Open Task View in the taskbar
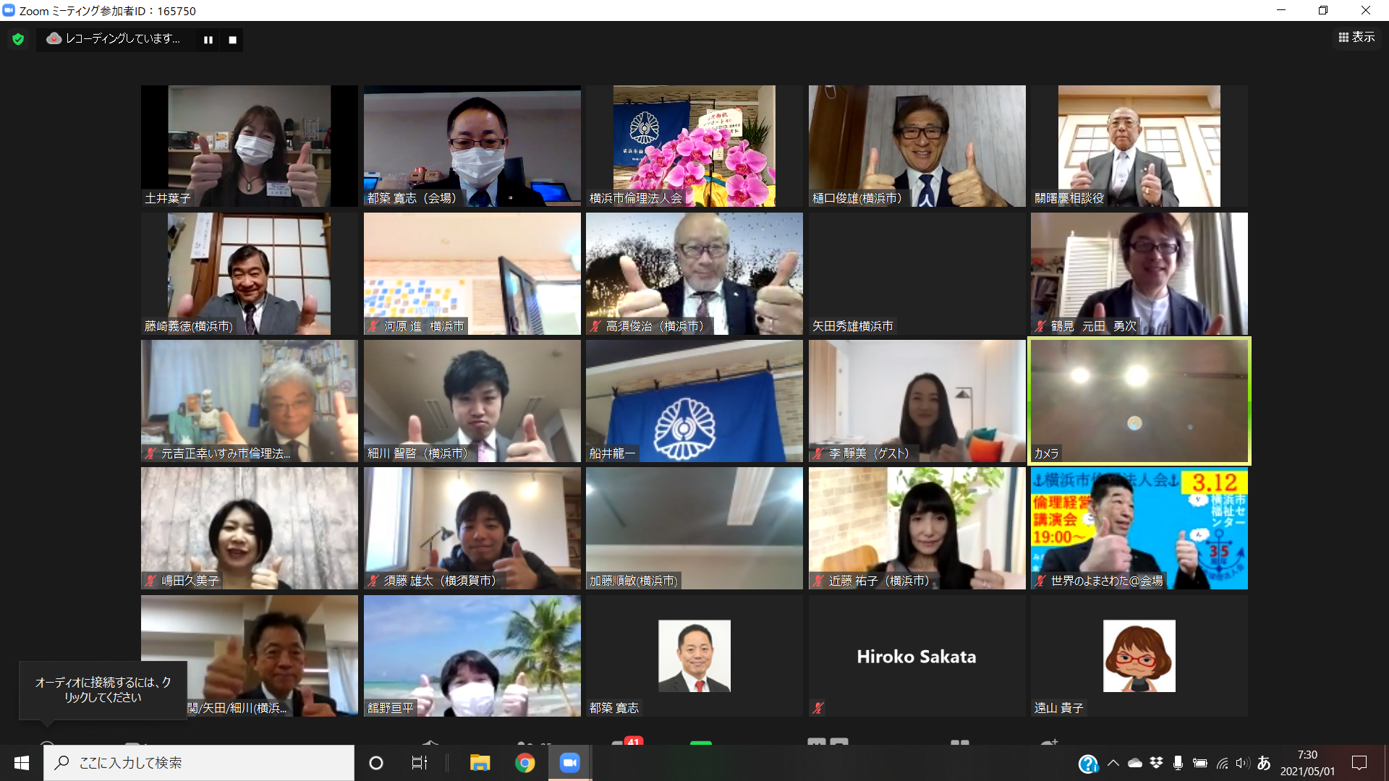Viewport: 1389px width, 781px height. pyautogui.click(x=420, y=763)
